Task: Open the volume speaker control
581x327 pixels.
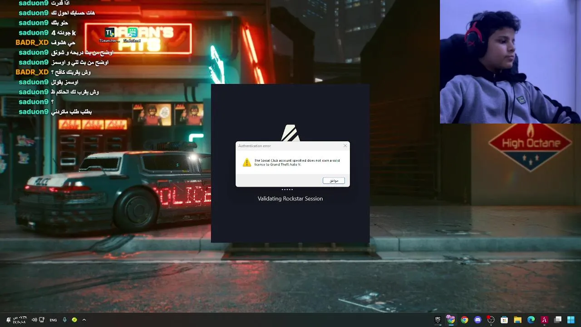Action: coord(34,320)
